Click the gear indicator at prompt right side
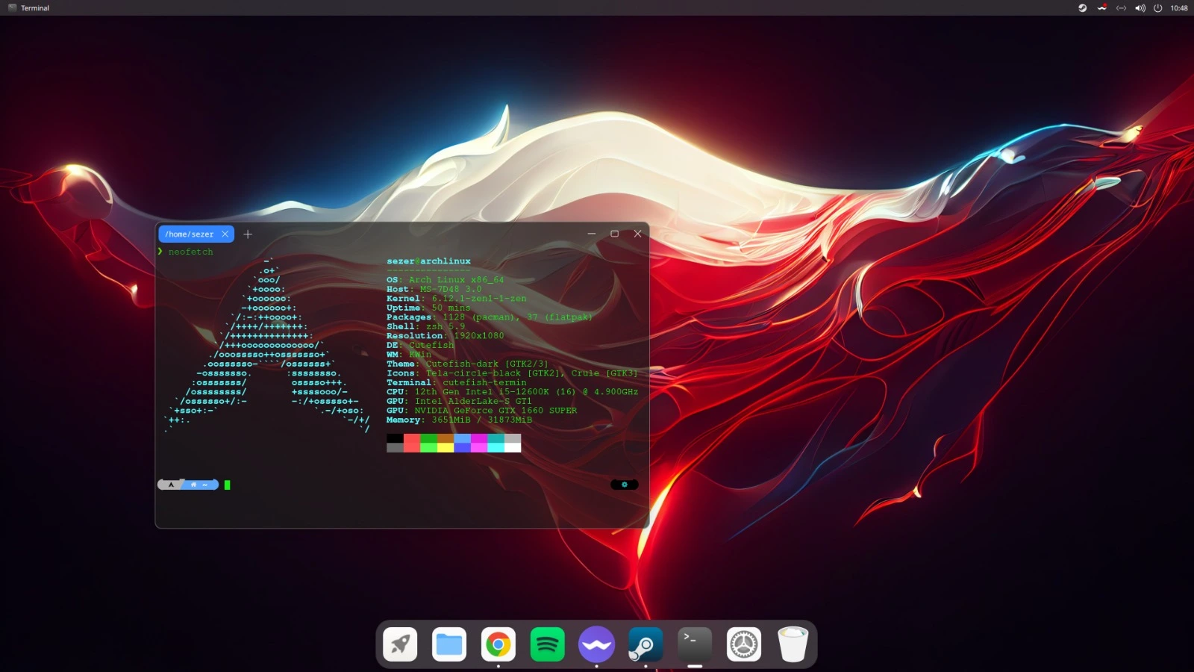 pyautogui.click(x=625, y=485)
